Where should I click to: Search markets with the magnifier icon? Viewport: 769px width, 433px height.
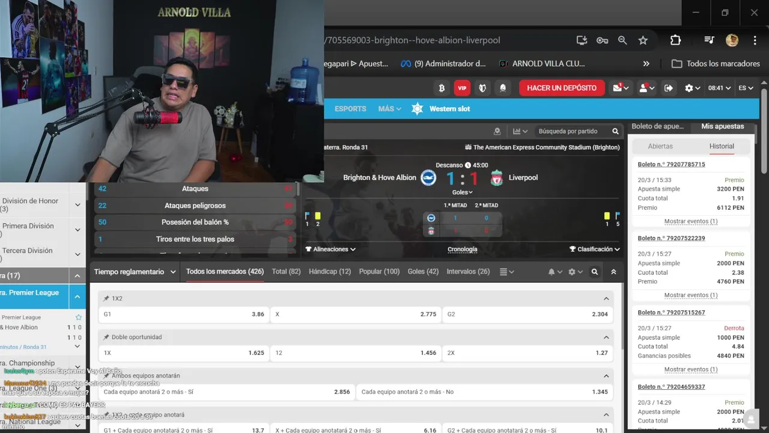[595, 272]
